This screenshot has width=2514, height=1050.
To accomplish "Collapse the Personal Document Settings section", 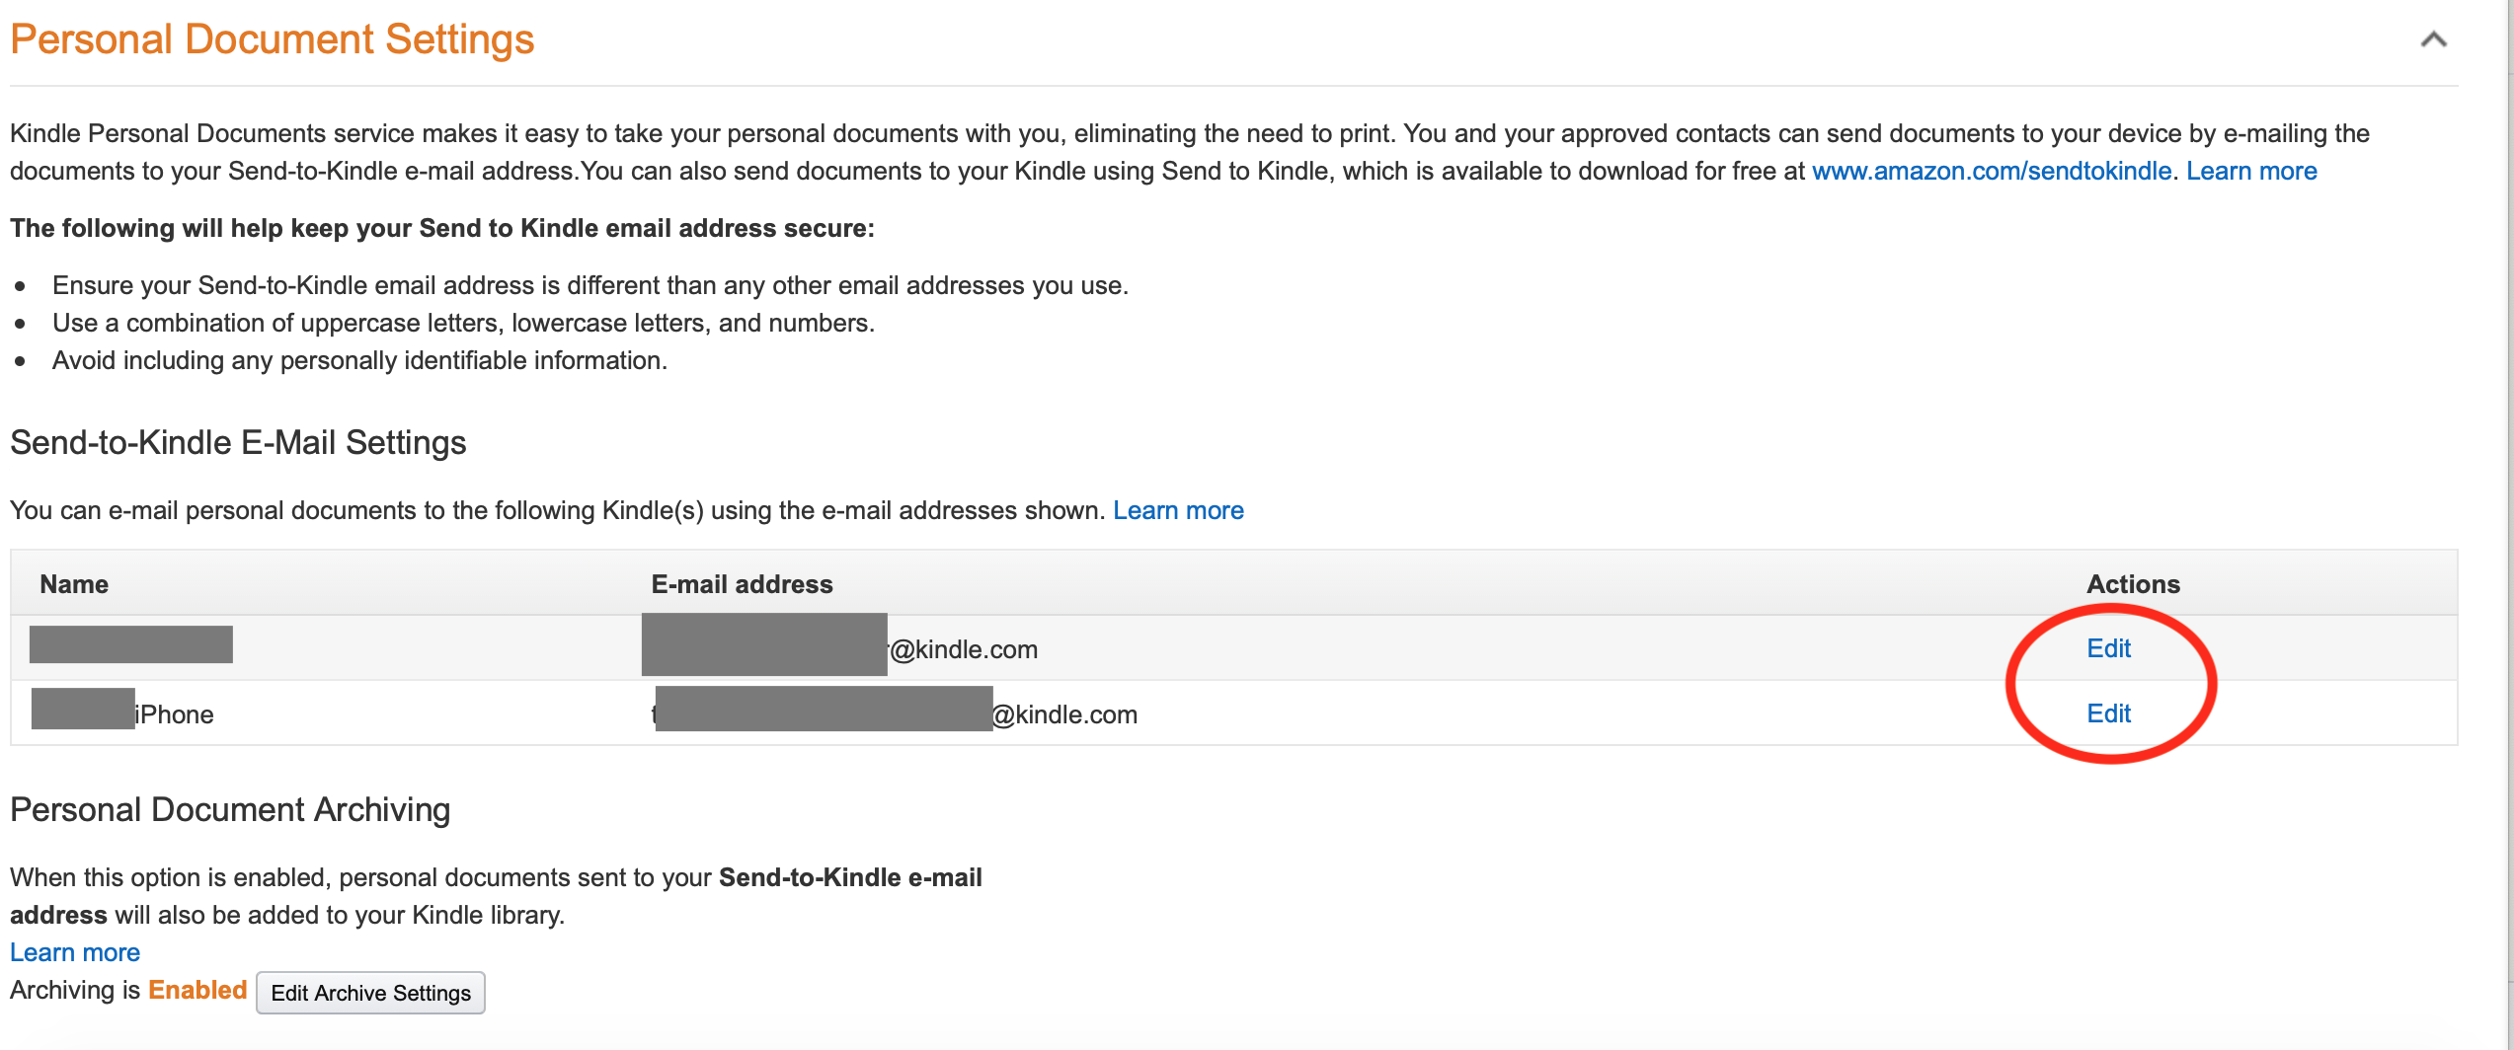I will pos(2433,40).
